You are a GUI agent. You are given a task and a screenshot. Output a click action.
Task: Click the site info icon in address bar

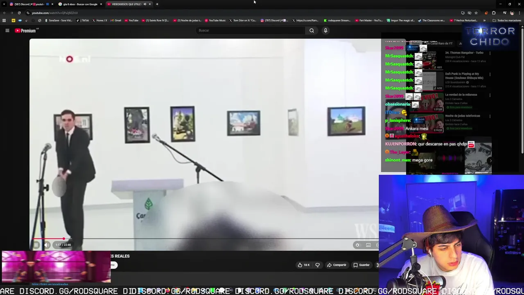pos(28,13)
